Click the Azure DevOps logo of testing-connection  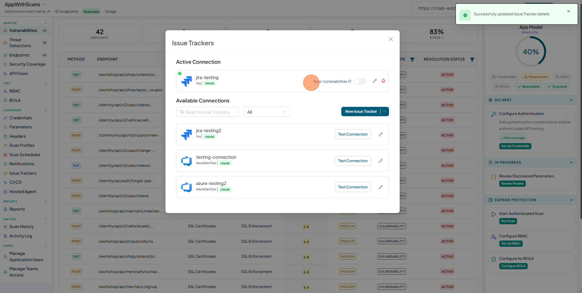[x=186, y=161]
